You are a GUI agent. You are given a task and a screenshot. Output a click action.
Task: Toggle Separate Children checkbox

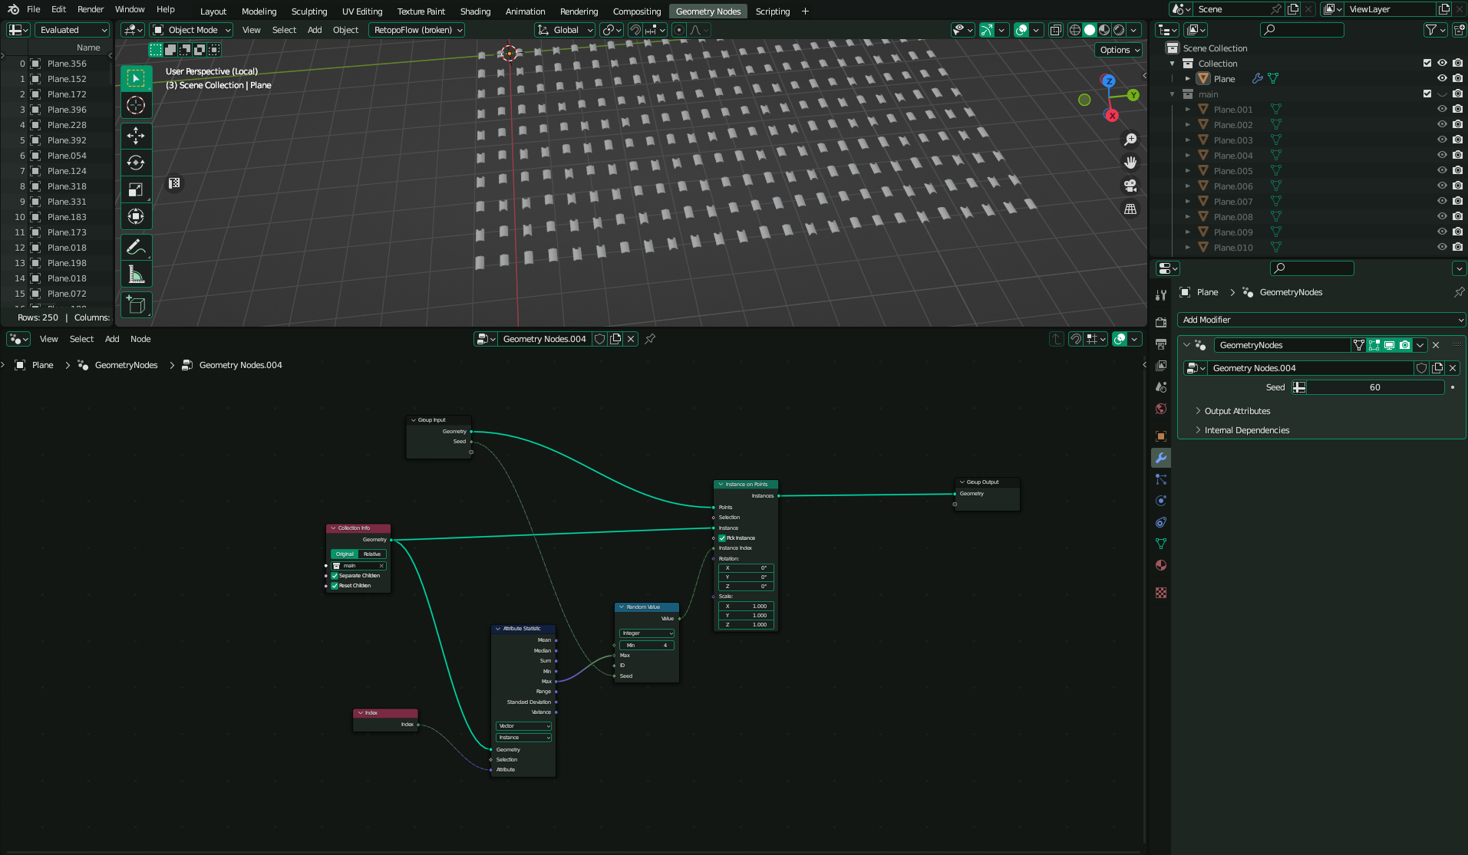click(x=335, y=576)
